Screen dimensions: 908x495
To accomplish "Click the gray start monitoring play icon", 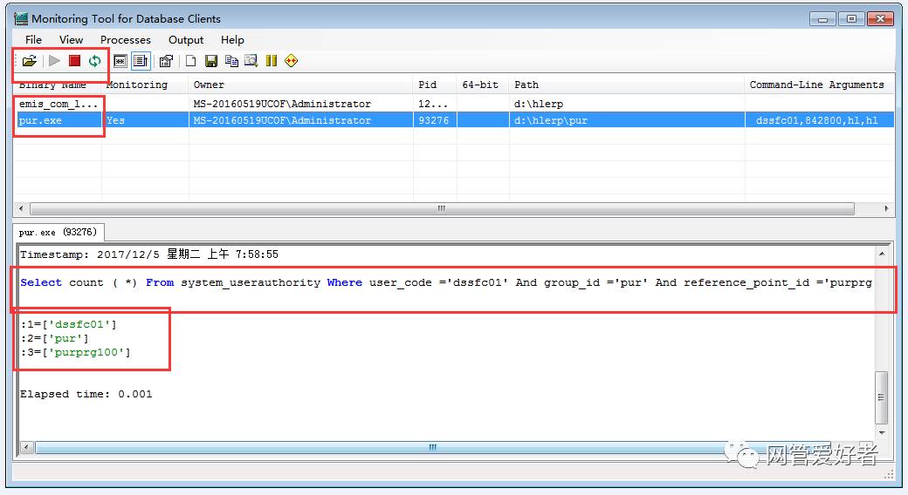I will [x=54, y=61].
